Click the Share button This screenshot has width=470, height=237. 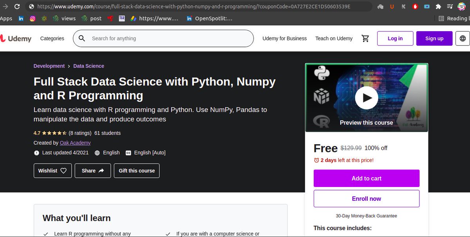(x=93, y=171)
